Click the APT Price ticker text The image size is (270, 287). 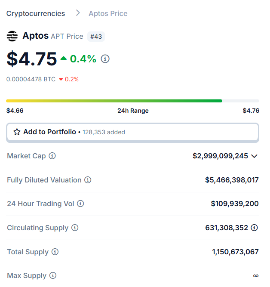point(67,36)
